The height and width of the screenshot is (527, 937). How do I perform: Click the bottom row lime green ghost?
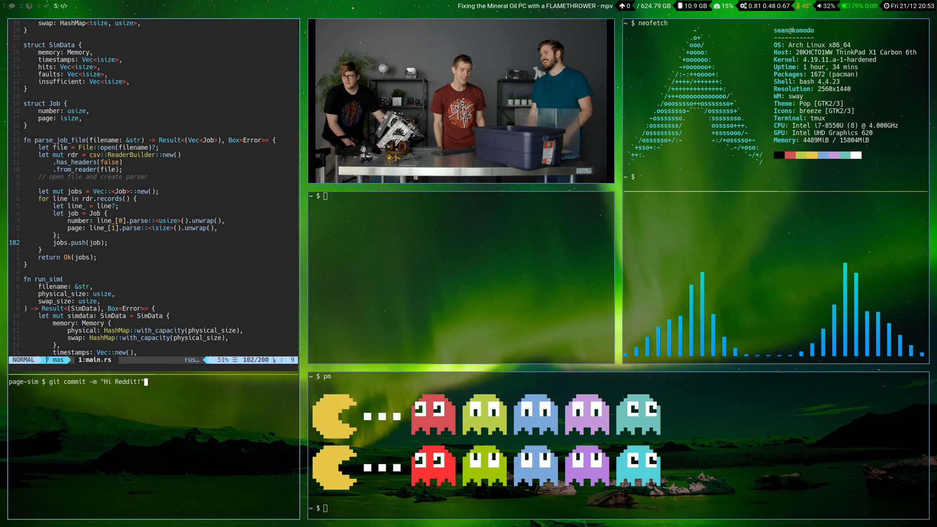485,466
